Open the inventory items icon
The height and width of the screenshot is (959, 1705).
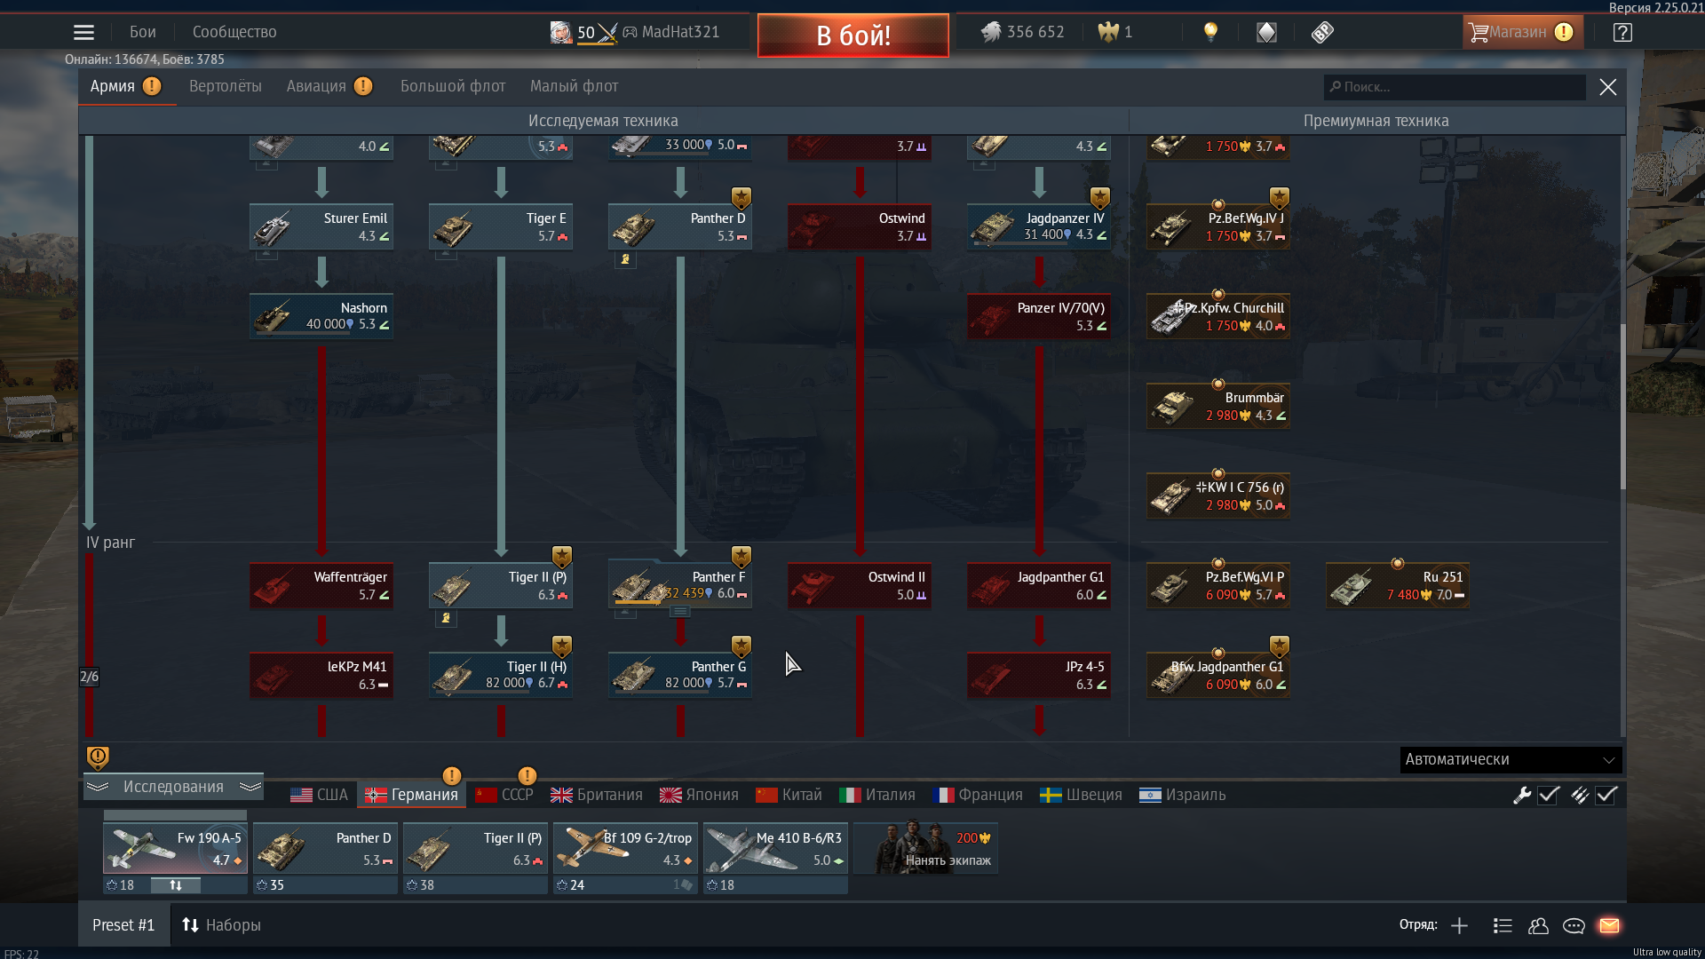tap(1266, 32)
